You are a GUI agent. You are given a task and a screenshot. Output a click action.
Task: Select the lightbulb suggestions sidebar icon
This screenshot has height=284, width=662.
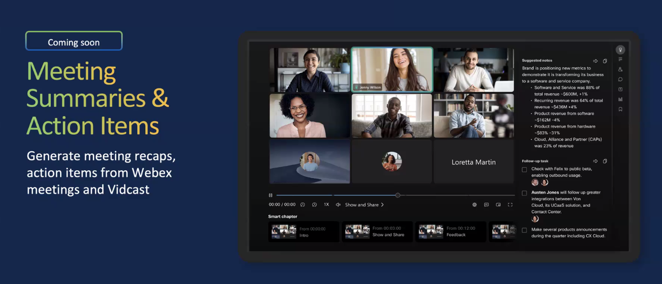pyautogui.click(x=620, y=50)
